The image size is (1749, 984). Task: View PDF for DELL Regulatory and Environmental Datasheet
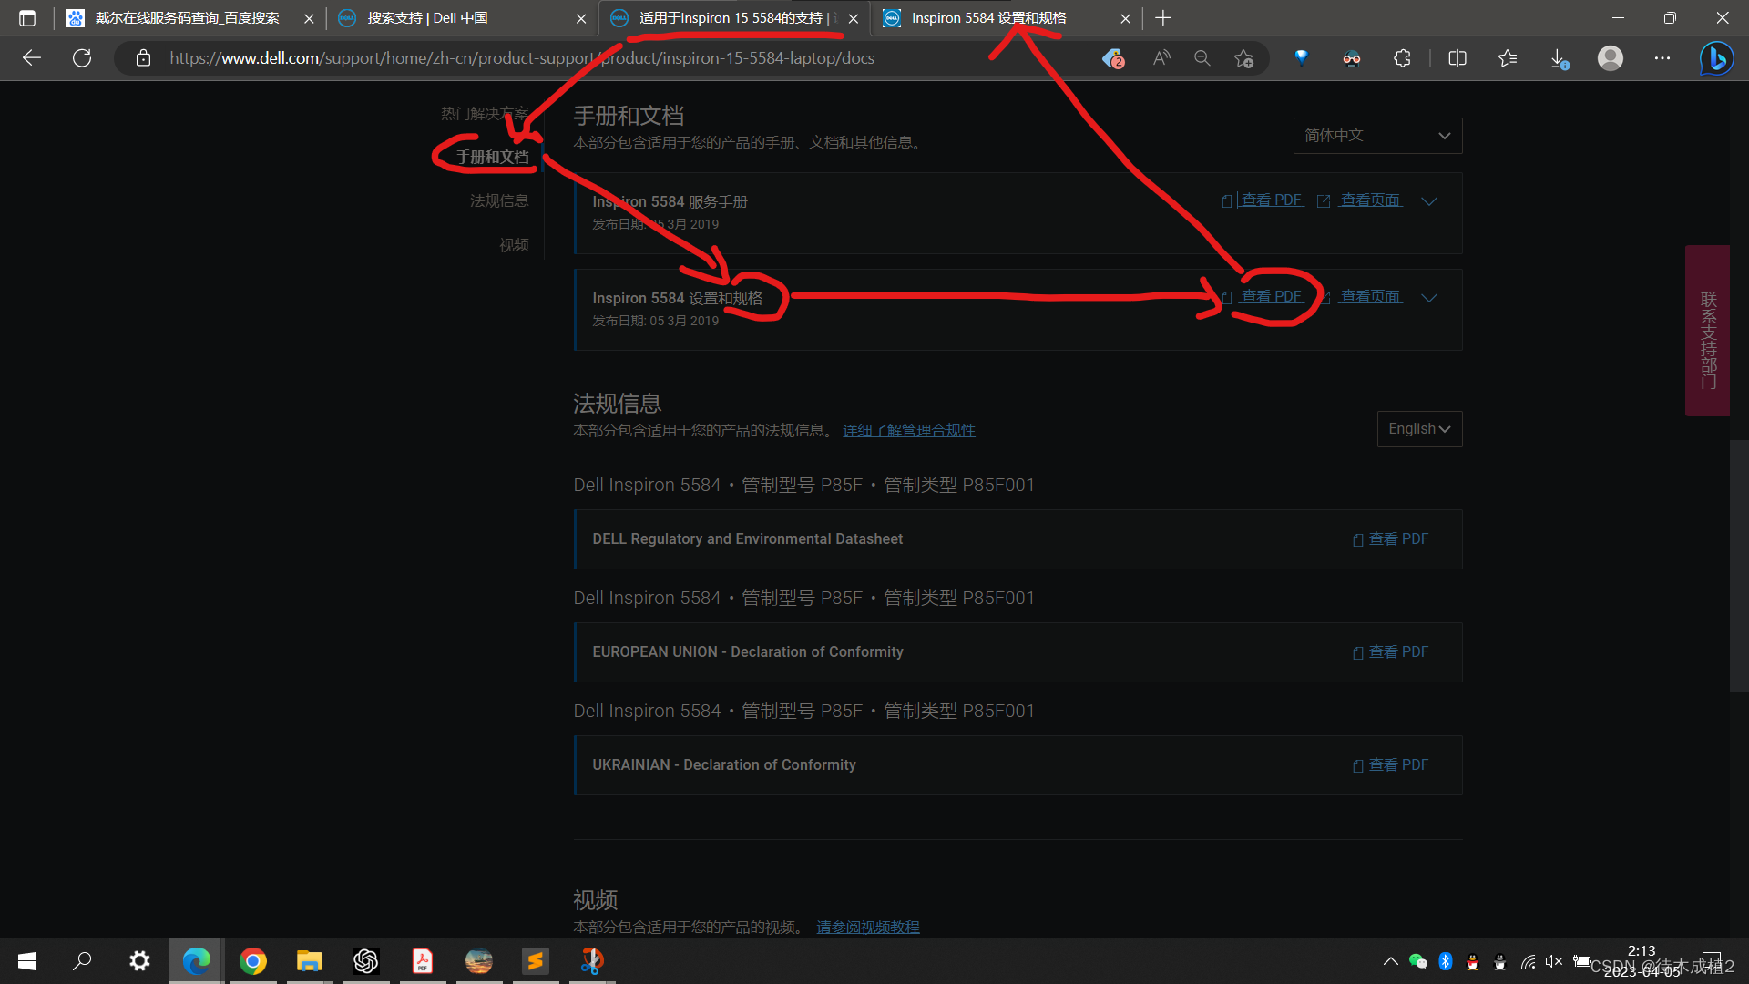(x=1390, y=539)
